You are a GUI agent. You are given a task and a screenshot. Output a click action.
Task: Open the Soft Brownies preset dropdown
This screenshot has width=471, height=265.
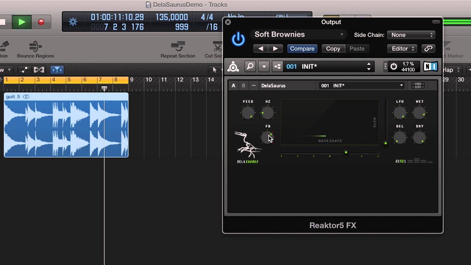pos(298,35)
